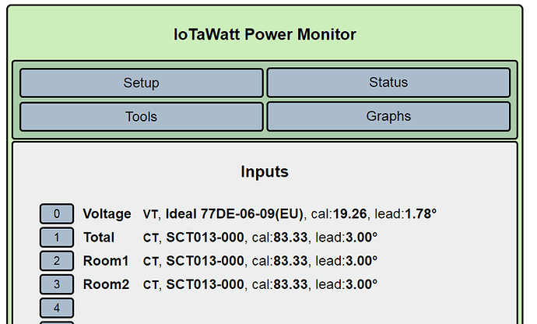Click the Voltage input name
This screenshot has width=537, height=324.
(x=107, y=214)
